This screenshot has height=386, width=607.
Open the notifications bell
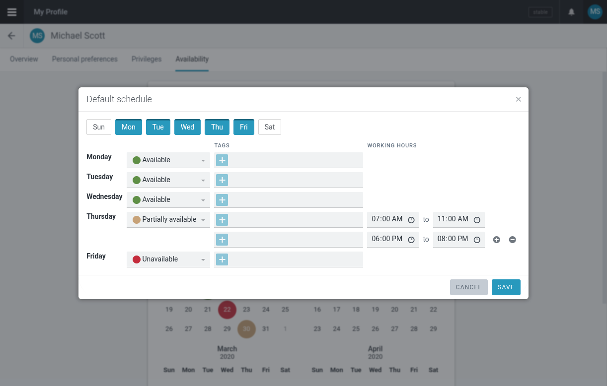571,12
